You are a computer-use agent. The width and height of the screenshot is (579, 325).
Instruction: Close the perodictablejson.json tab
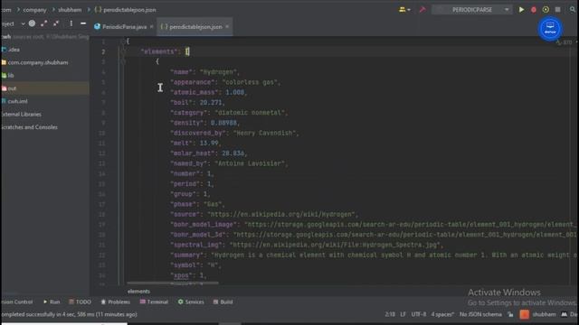pos(227,26)
